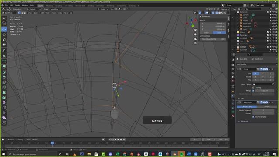Select the Cursor tool in left toolbar
The image size is (279, 157).
4,24
